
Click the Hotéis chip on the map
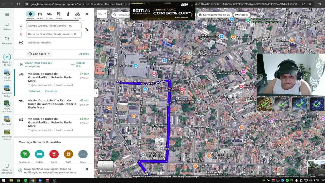pyautogui.click(x=241, y=15)
